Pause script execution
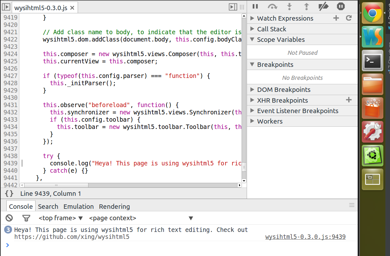390x256 pixels. click(x=255, y=6)
